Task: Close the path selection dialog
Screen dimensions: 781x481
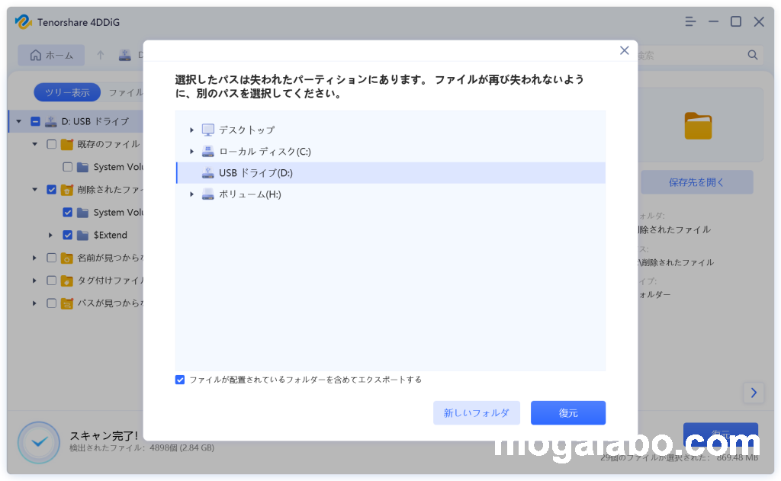Action: (624, 50)
